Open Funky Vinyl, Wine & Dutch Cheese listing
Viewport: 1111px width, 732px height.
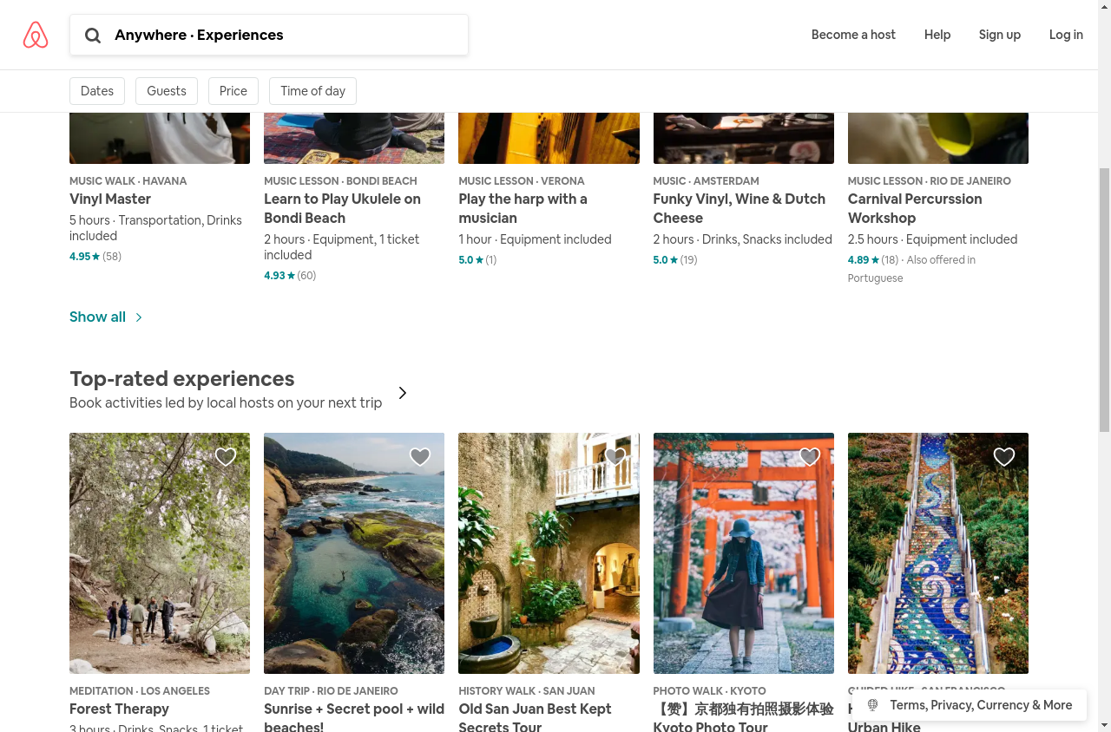(740, 208)
